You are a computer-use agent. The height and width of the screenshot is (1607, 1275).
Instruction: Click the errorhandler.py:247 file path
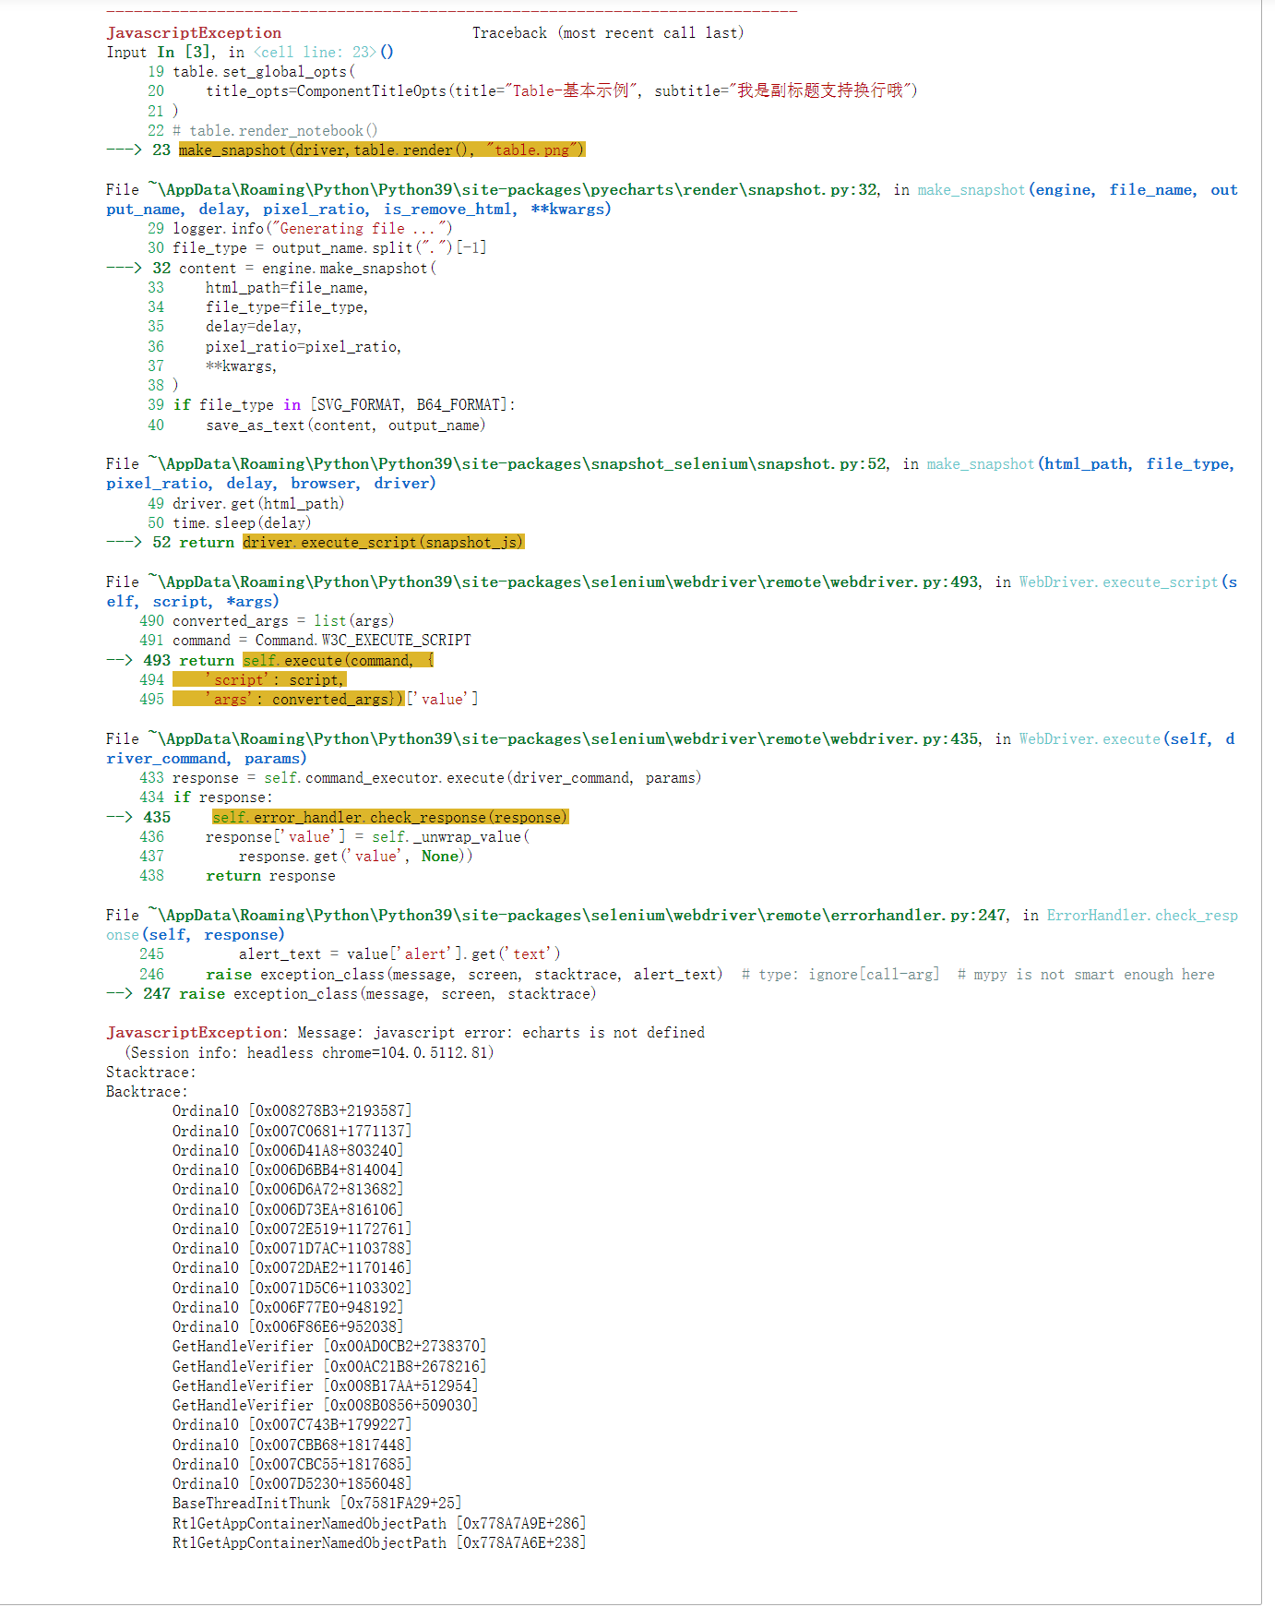tap(577, 916)
